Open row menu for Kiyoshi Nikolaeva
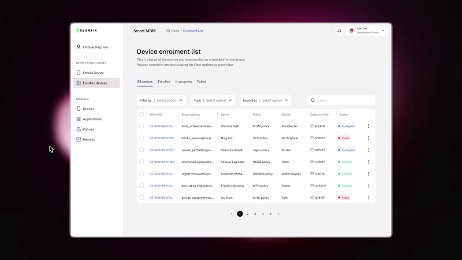Viewport: 462px width, 260px height. click(x=368, y=185)
